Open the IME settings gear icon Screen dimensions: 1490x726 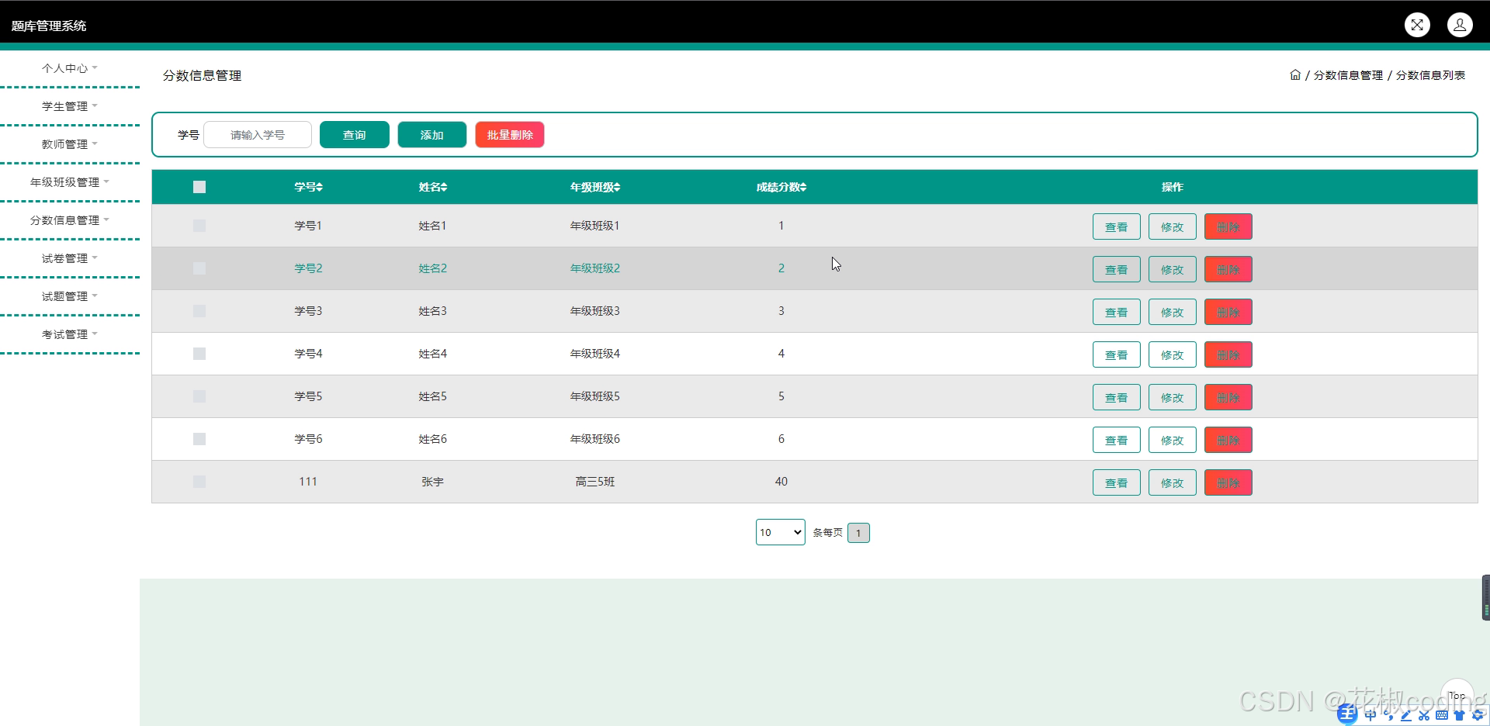click(1477, 715)
